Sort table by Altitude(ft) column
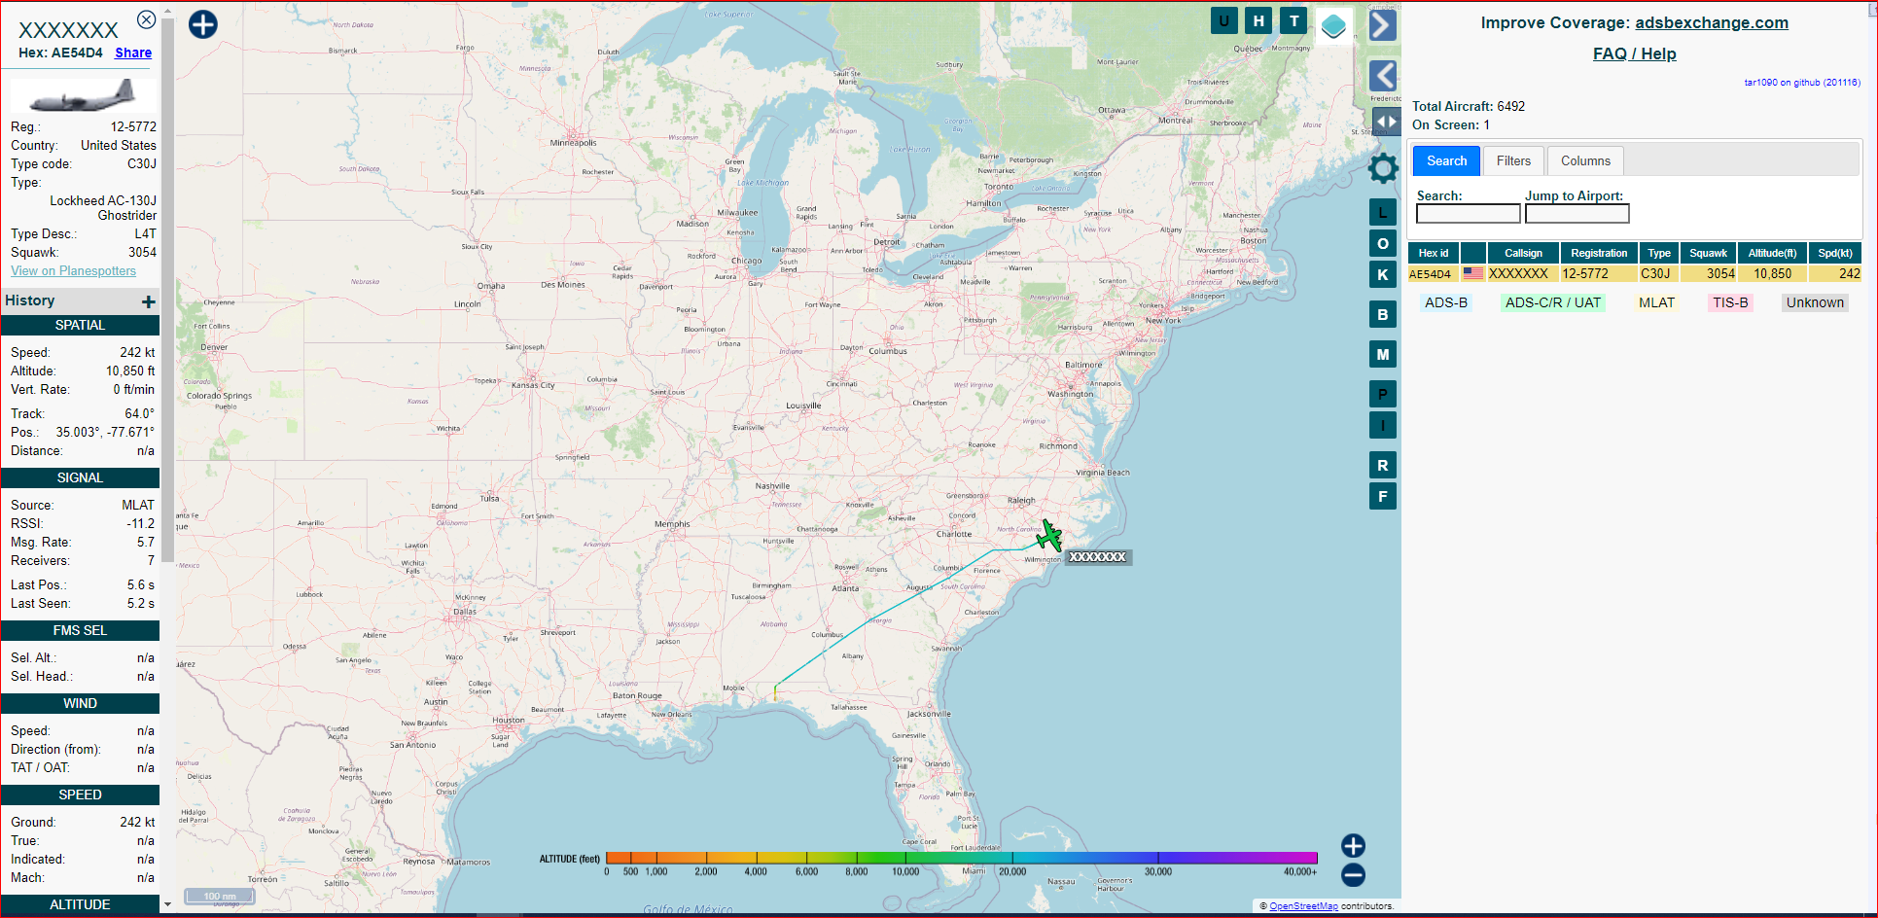 pyautogui.click(x=1772, y=253)
